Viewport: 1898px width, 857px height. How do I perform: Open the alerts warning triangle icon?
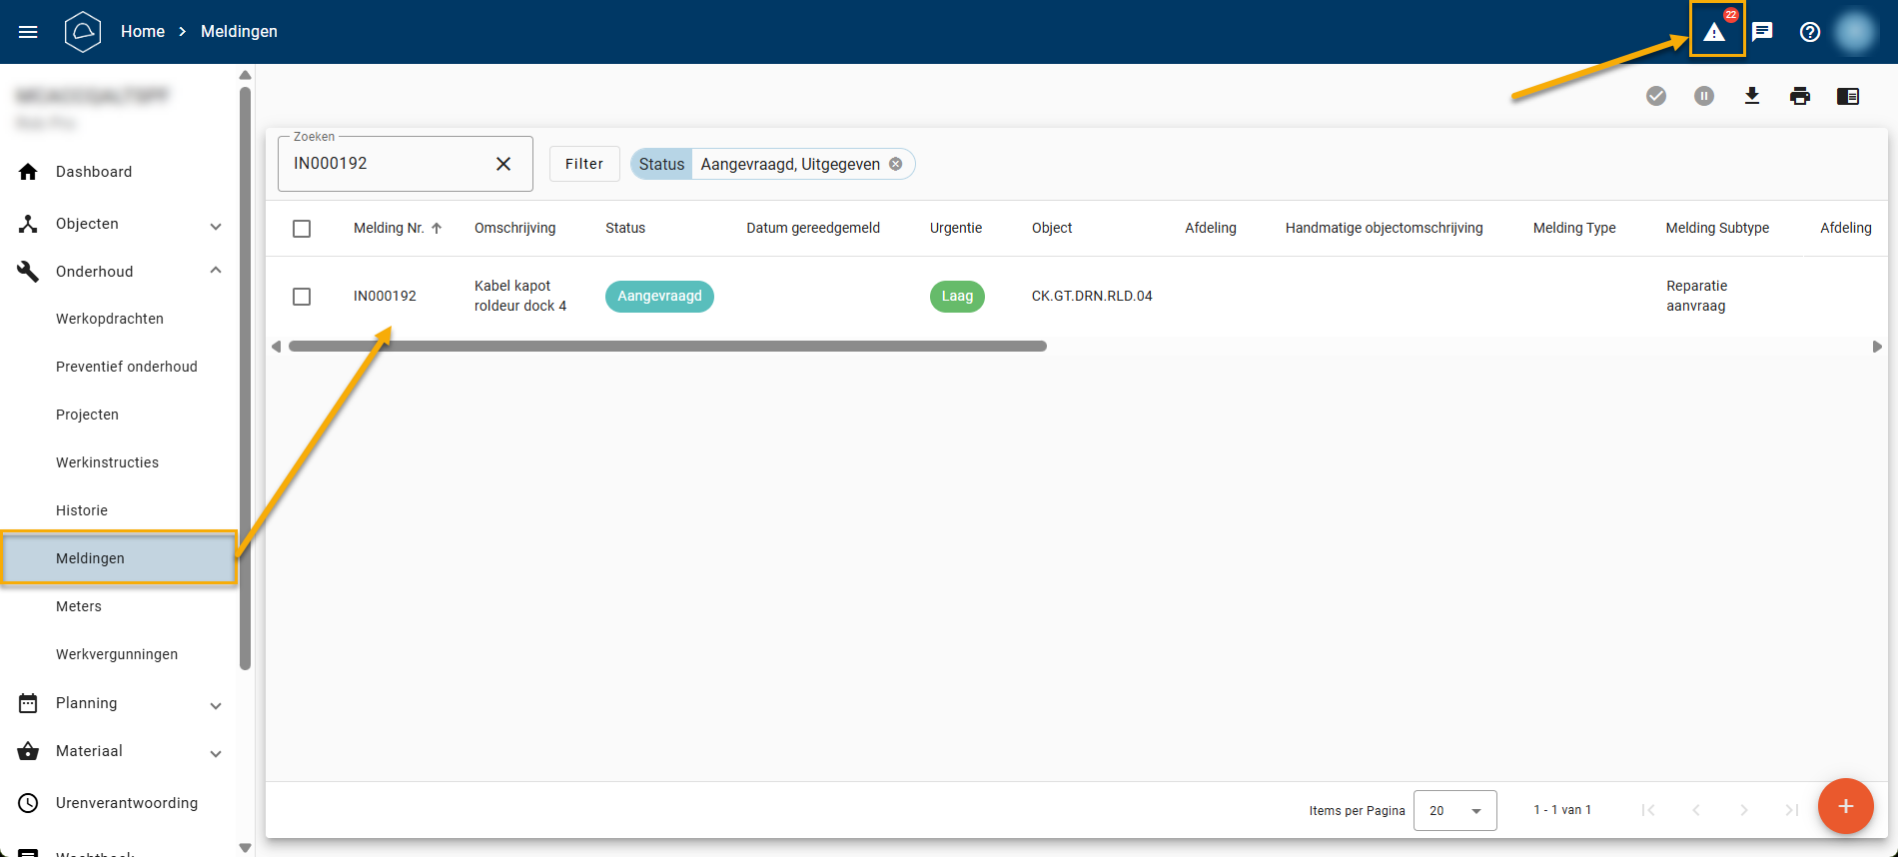[1715, 32]
